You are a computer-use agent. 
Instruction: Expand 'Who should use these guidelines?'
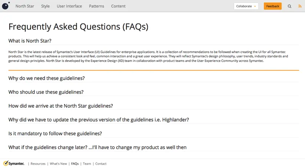click(x=46, y=92)
